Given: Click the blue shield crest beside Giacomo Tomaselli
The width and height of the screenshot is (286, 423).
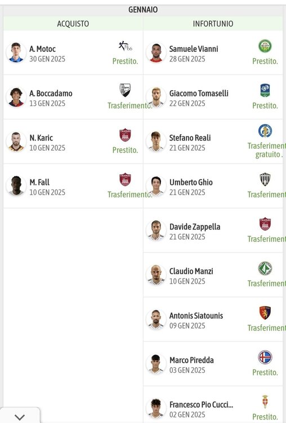Looking at the screenshot, I should tap(265, 90).
